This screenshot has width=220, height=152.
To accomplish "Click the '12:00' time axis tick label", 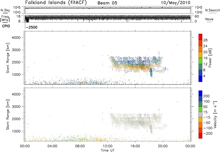I will click(x=108, y=146).
